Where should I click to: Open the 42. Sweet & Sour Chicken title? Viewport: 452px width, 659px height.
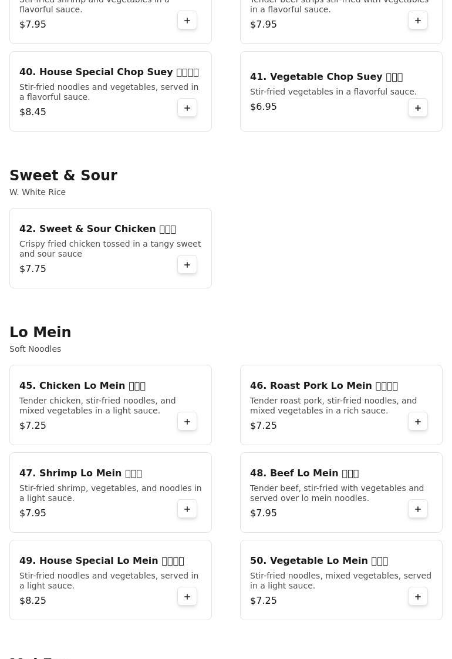coord(97,228)
